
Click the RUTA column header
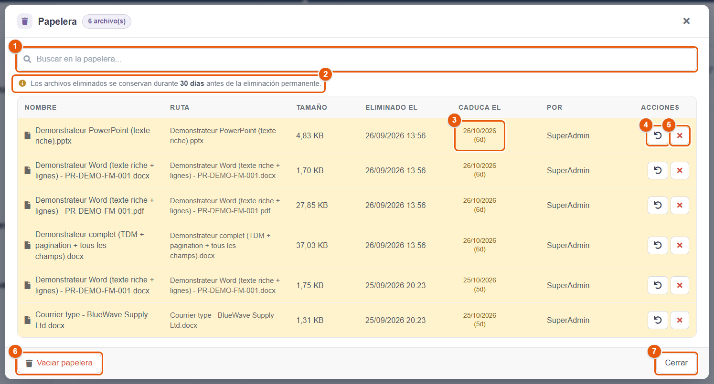pos(180,107)
